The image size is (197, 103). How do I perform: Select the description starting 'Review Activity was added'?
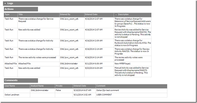coord(133,33)
